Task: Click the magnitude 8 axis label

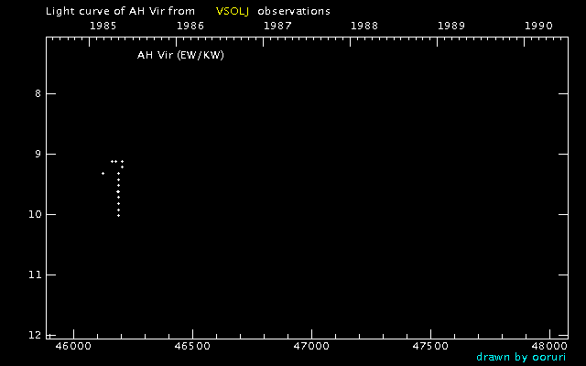Action: click(38, 93)
